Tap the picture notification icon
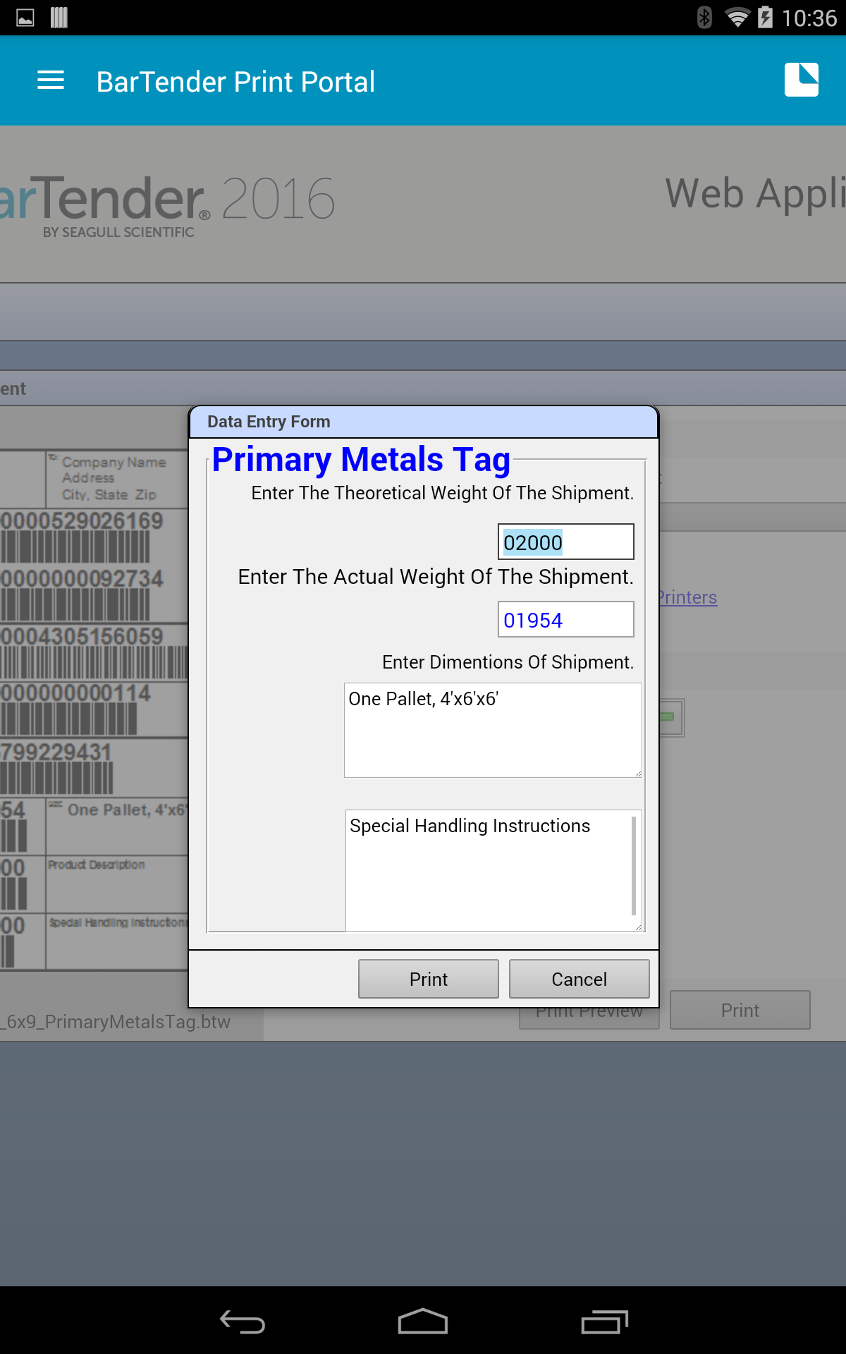Image resolution: width=846 pixels, height=1354 pixels. pos(25,18)
